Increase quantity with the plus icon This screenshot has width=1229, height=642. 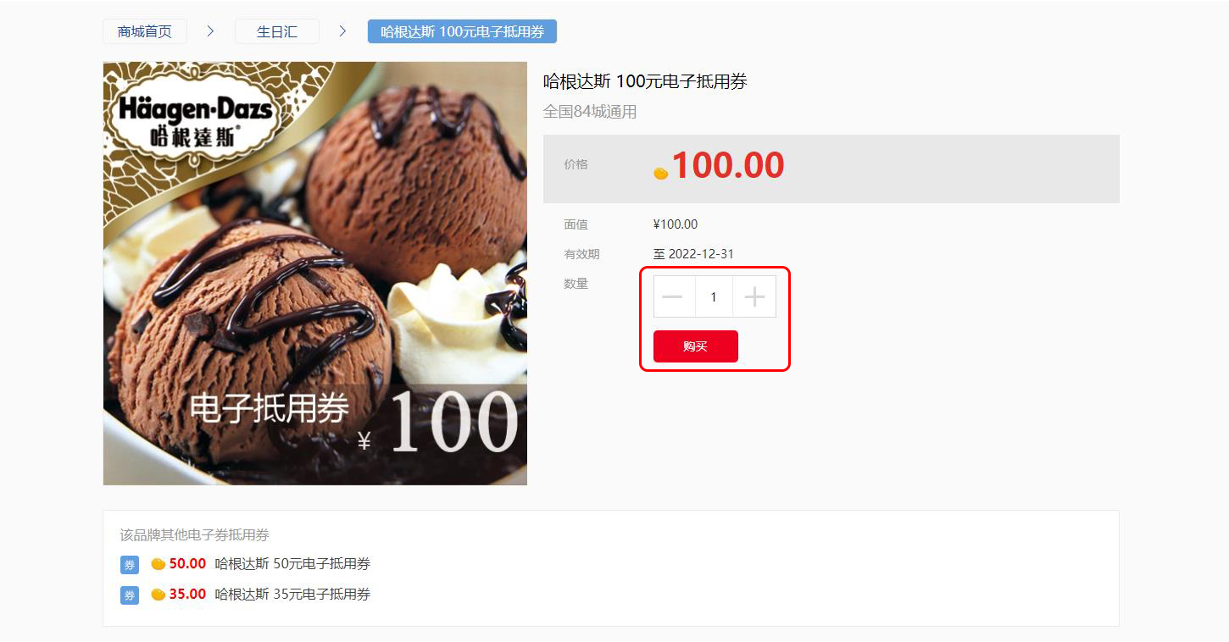pyautogui.click(x=754, y=296)
